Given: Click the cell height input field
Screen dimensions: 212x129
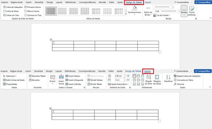Looking at the screenshot, I should click(119, 76).
